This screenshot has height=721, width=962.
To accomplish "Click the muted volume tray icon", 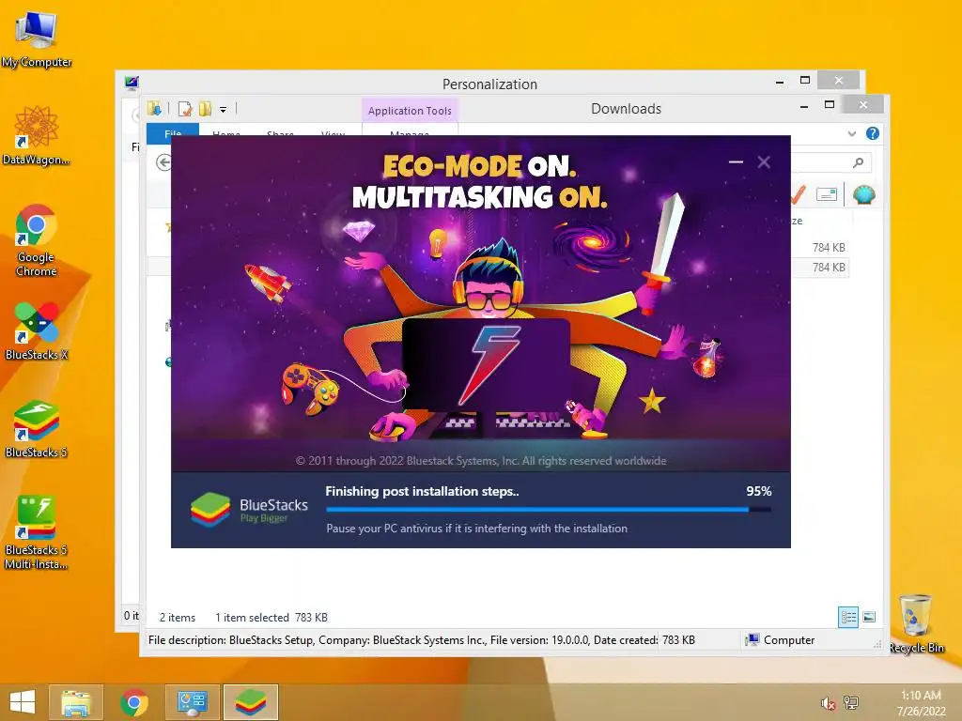I will click(x=828, y=703).
